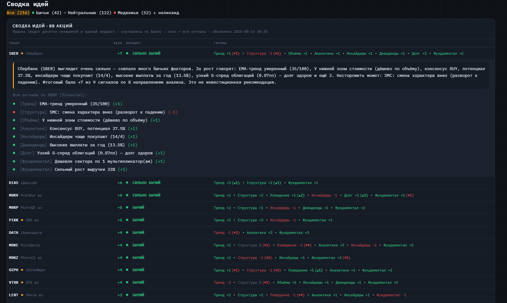Expand the VTBR ticker row
The image size is (507, 303).
251,282
